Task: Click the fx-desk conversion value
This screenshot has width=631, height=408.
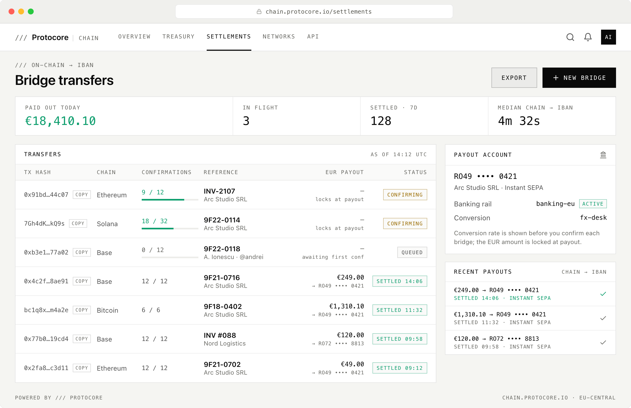Action: [593, 218]
